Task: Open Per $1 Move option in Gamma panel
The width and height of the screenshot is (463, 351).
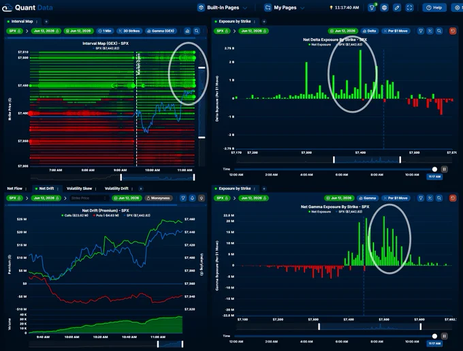Action: click(396, 198)
